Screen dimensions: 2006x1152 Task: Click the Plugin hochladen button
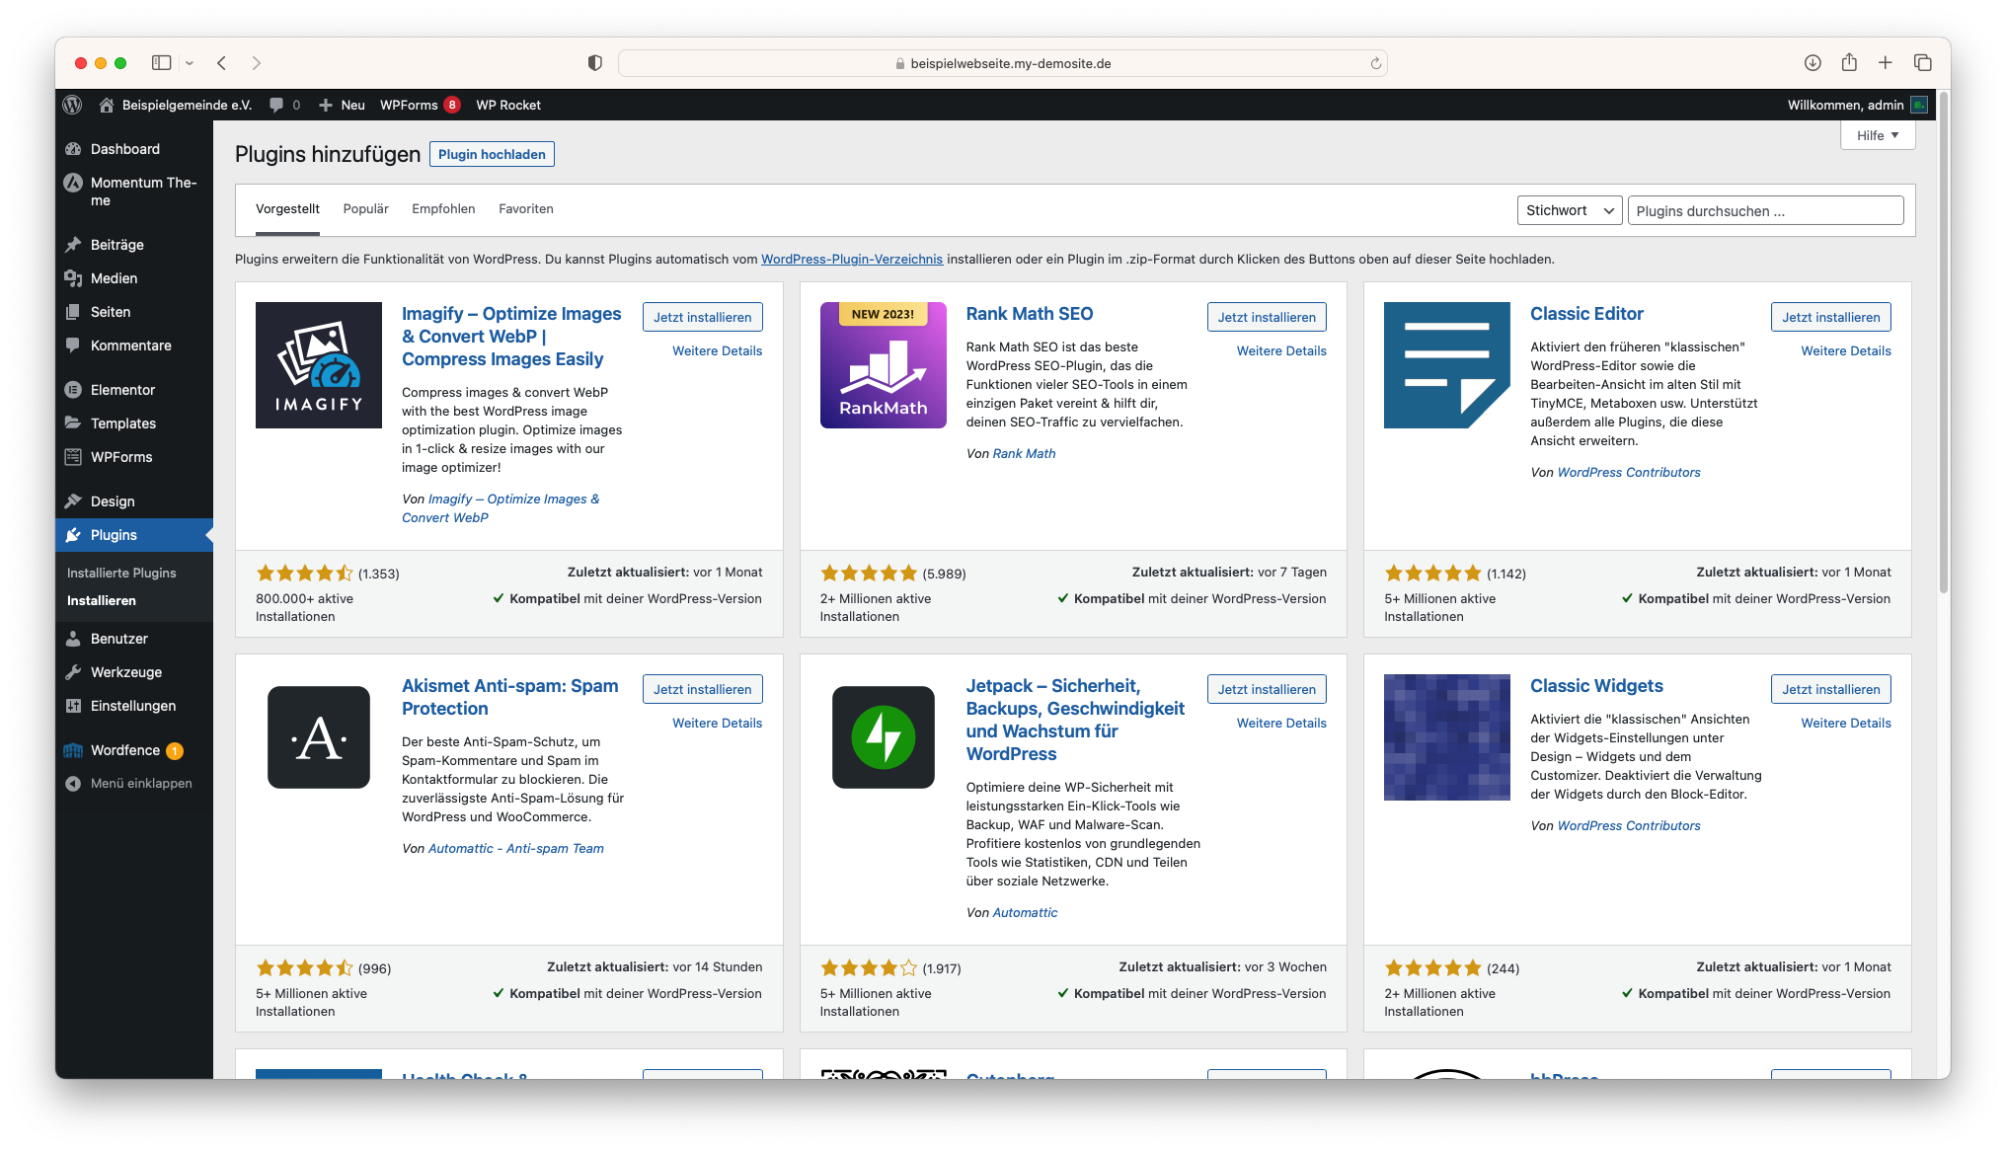pos(492,154)
